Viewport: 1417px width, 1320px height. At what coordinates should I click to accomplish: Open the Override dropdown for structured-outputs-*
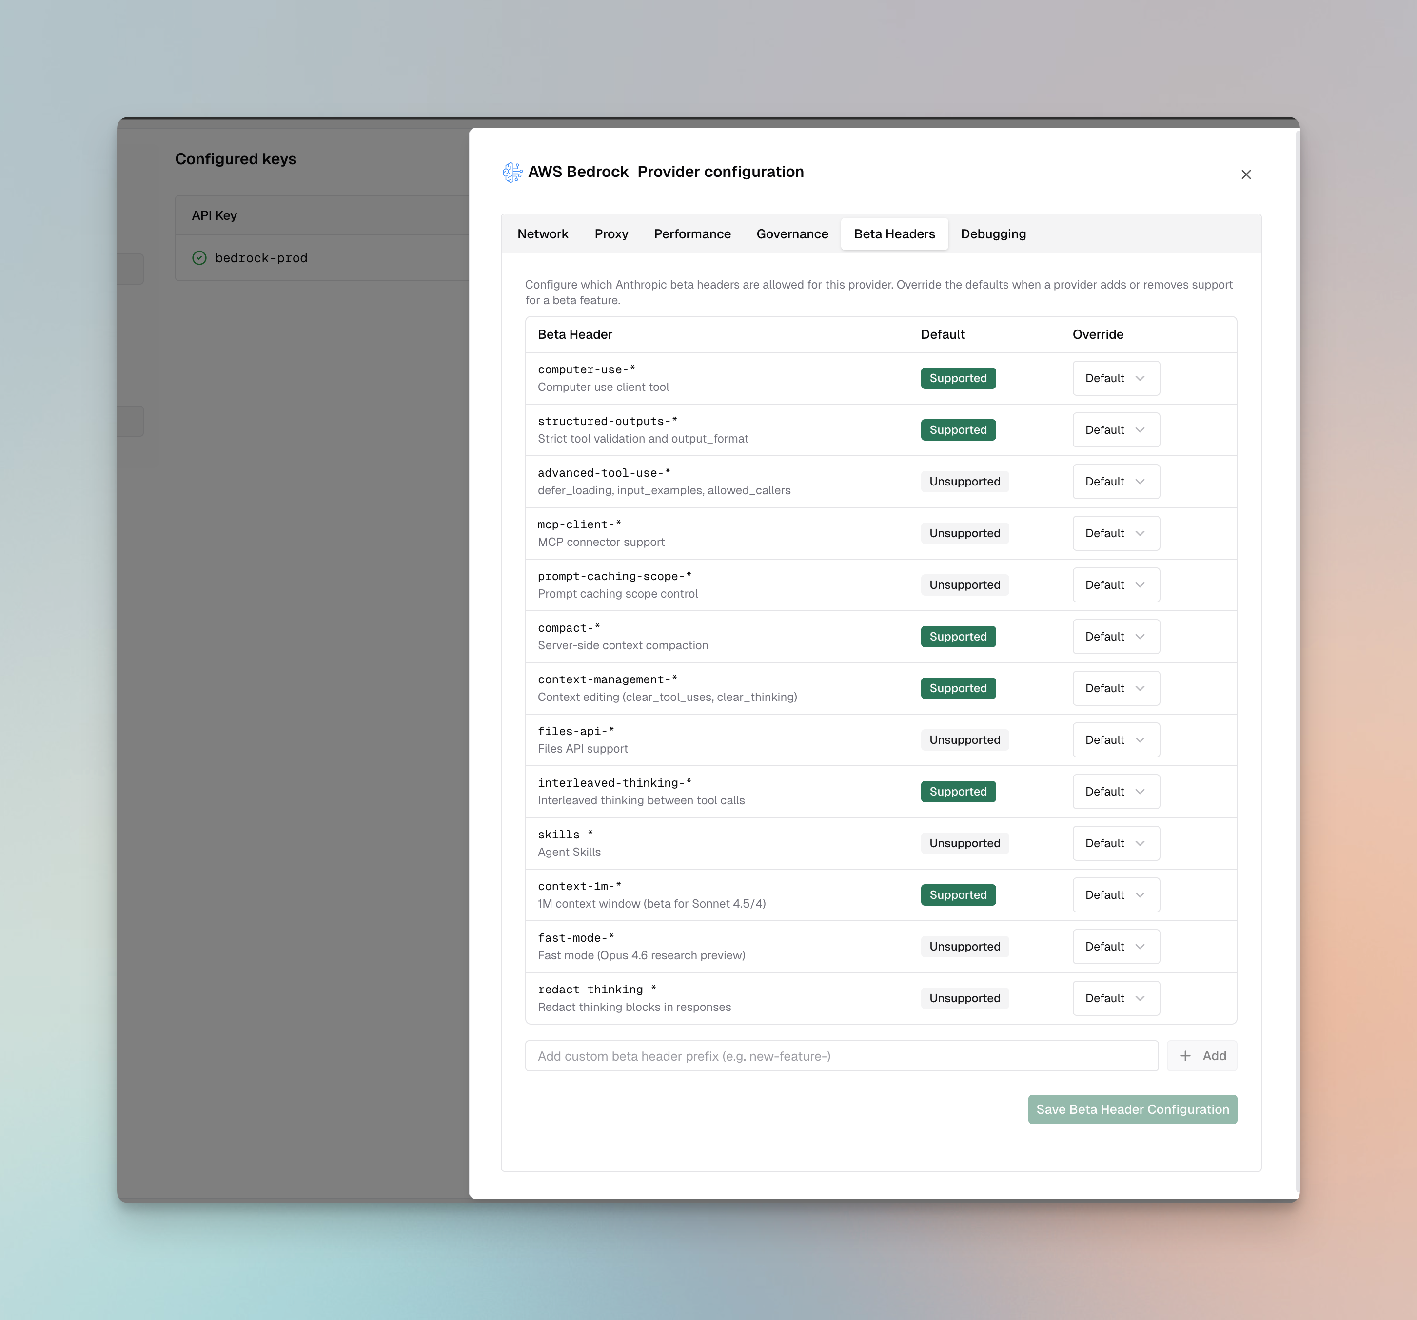click(1116, 429)
